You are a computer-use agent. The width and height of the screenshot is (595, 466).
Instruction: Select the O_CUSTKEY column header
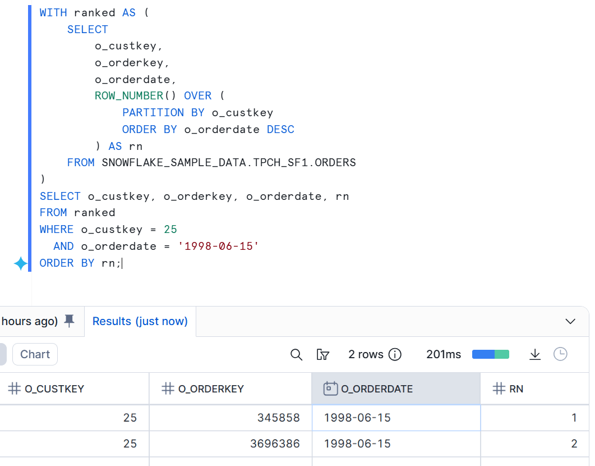pos(54,389)
